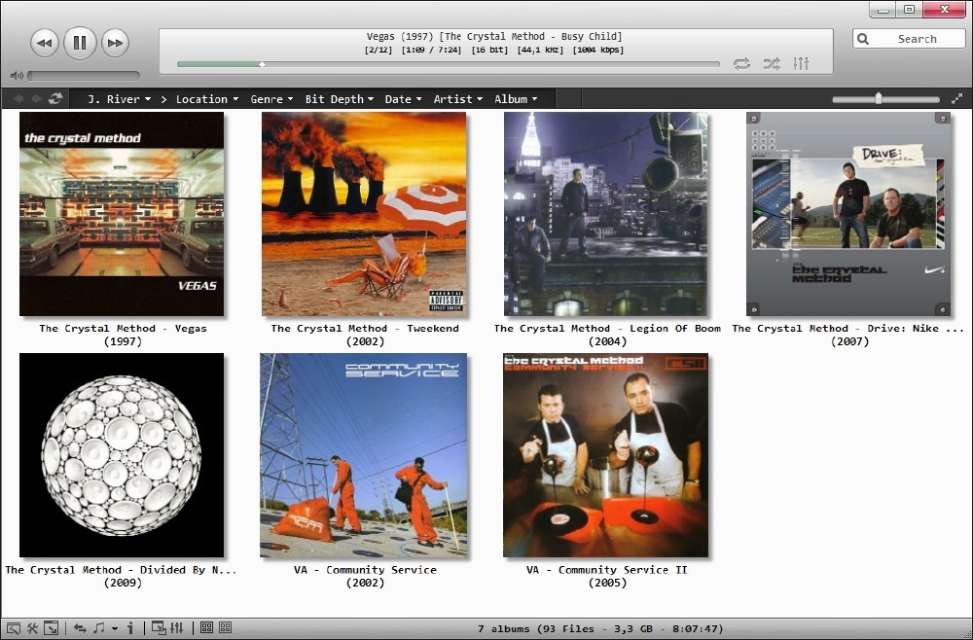The image size is (973, 640).
Task: Go back with the navigation back arrow
Action: (x=18, y=98)
